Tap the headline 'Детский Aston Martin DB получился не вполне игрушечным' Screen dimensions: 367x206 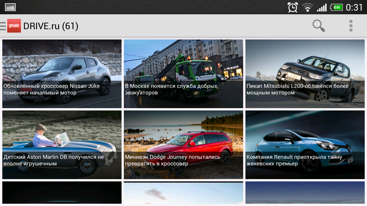tap(54, 160)
